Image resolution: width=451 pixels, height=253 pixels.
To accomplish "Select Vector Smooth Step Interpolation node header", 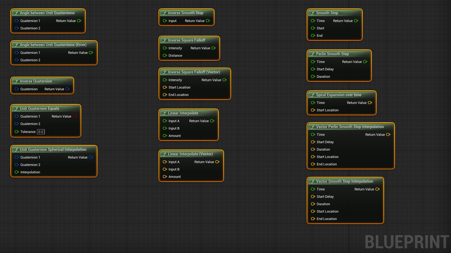I will pyautogui.click(x=345, y=181).
